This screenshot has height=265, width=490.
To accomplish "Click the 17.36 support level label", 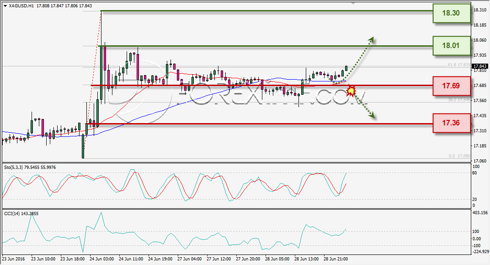I will (452, 123).
